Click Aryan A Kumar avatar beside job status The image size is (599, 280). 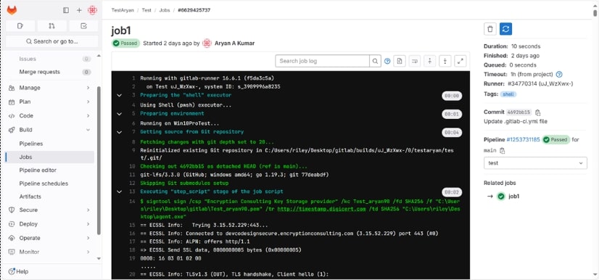pos(207,44)
